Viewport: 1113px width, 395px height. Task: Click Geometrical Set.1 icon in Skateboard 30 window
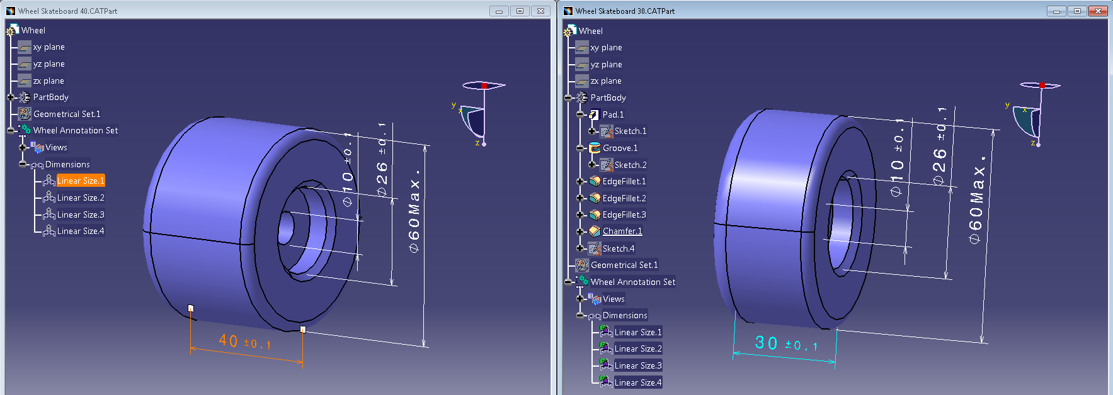click(x=582, y=265)
